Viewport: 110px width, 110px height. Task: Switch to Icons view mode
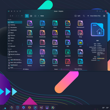27,16
